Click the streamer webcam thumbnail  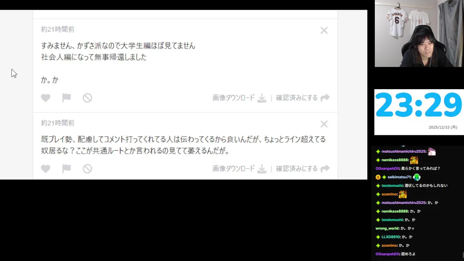click(x=419, y=33)
